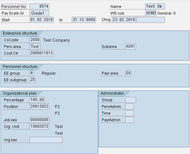Click the Organizational plan section header
This screenshot has width=190, height=154.
pos(20,93)
